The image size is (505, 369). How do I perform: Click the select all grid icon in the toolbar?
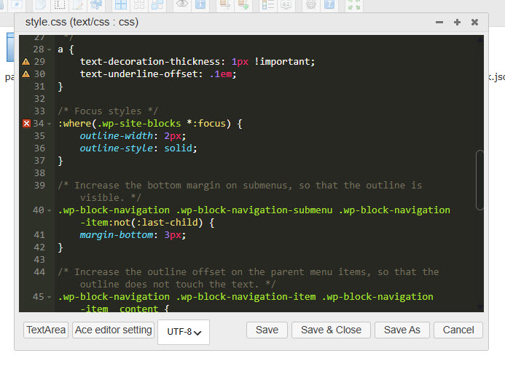121,5
